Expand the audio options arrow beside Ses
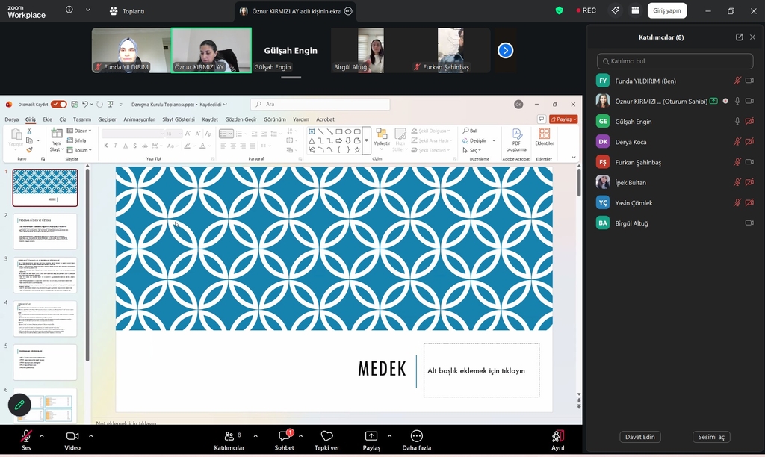Viewport: 765px width, 457px height. click(x=42, y=435)
